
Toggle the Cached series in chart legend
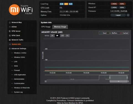point(124,33)
